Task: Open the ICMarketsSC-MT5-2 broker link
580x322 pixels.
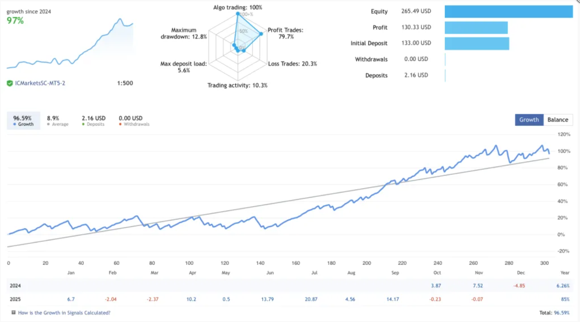Action: (40, 83)
